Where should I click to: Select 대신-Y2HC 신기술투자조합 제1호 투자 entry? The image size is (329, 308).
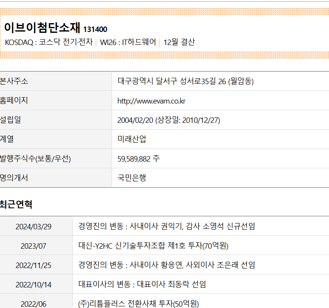pos(153,246)
